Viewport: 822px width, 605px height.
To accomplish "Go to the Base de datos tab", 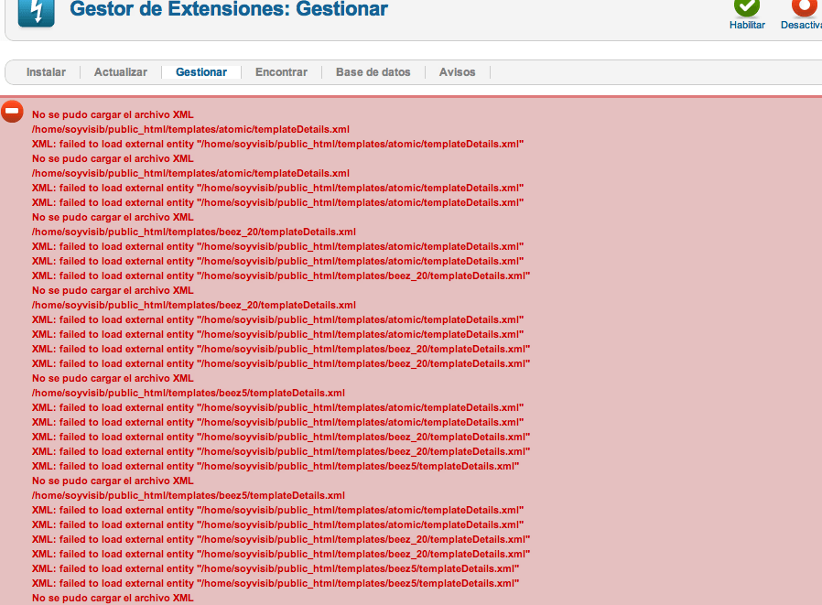I will [373, 72].
